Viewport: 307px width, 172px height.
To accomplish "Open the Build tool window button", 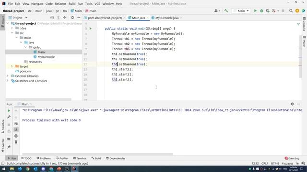I will (x=96, y=158).
